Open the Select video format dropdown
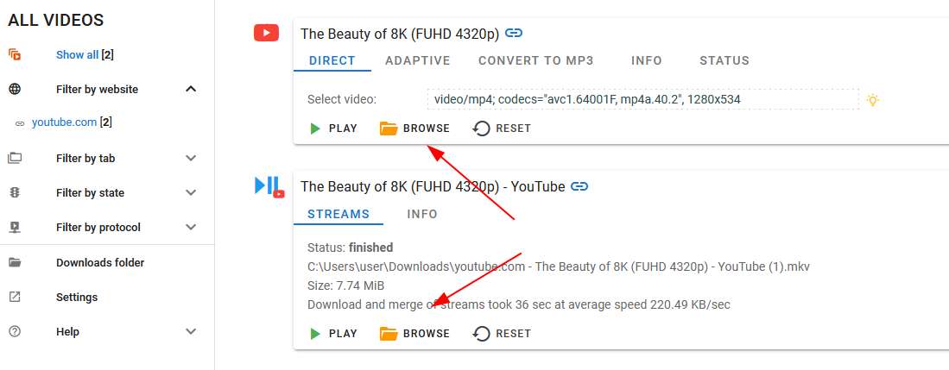 tap(642, 99)
